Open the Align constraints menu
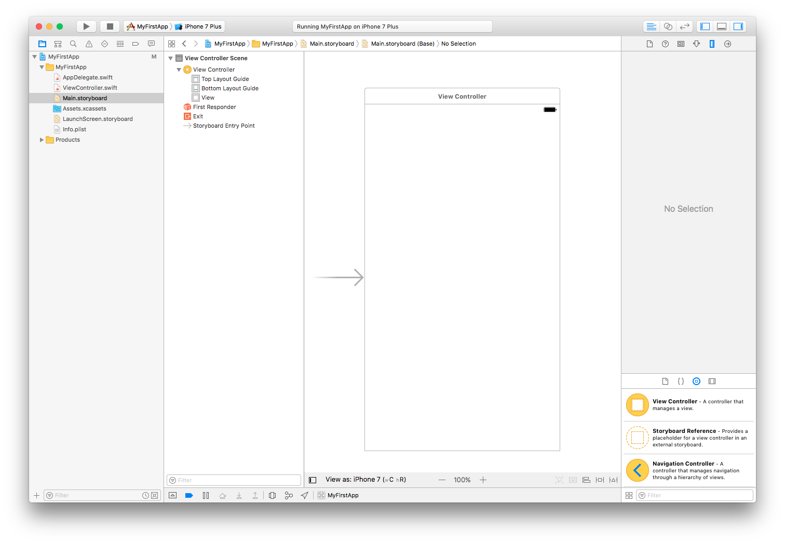Image resolution: width=785 pixels, height=544 pixels. click(x=586, y=480)
